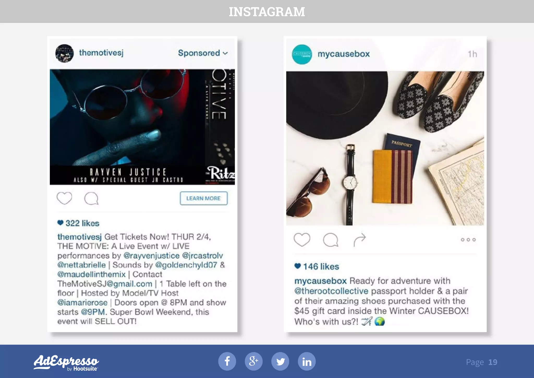
Task: Open the mycausebox travel flat-lay photo
Action: (385, 148)
